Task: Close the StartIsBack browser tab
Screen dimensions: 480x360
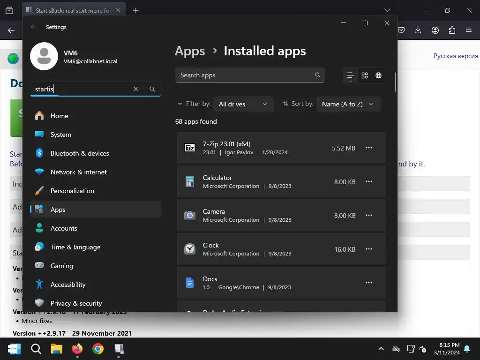Action: pyautogui.click(x=118, y=10)
